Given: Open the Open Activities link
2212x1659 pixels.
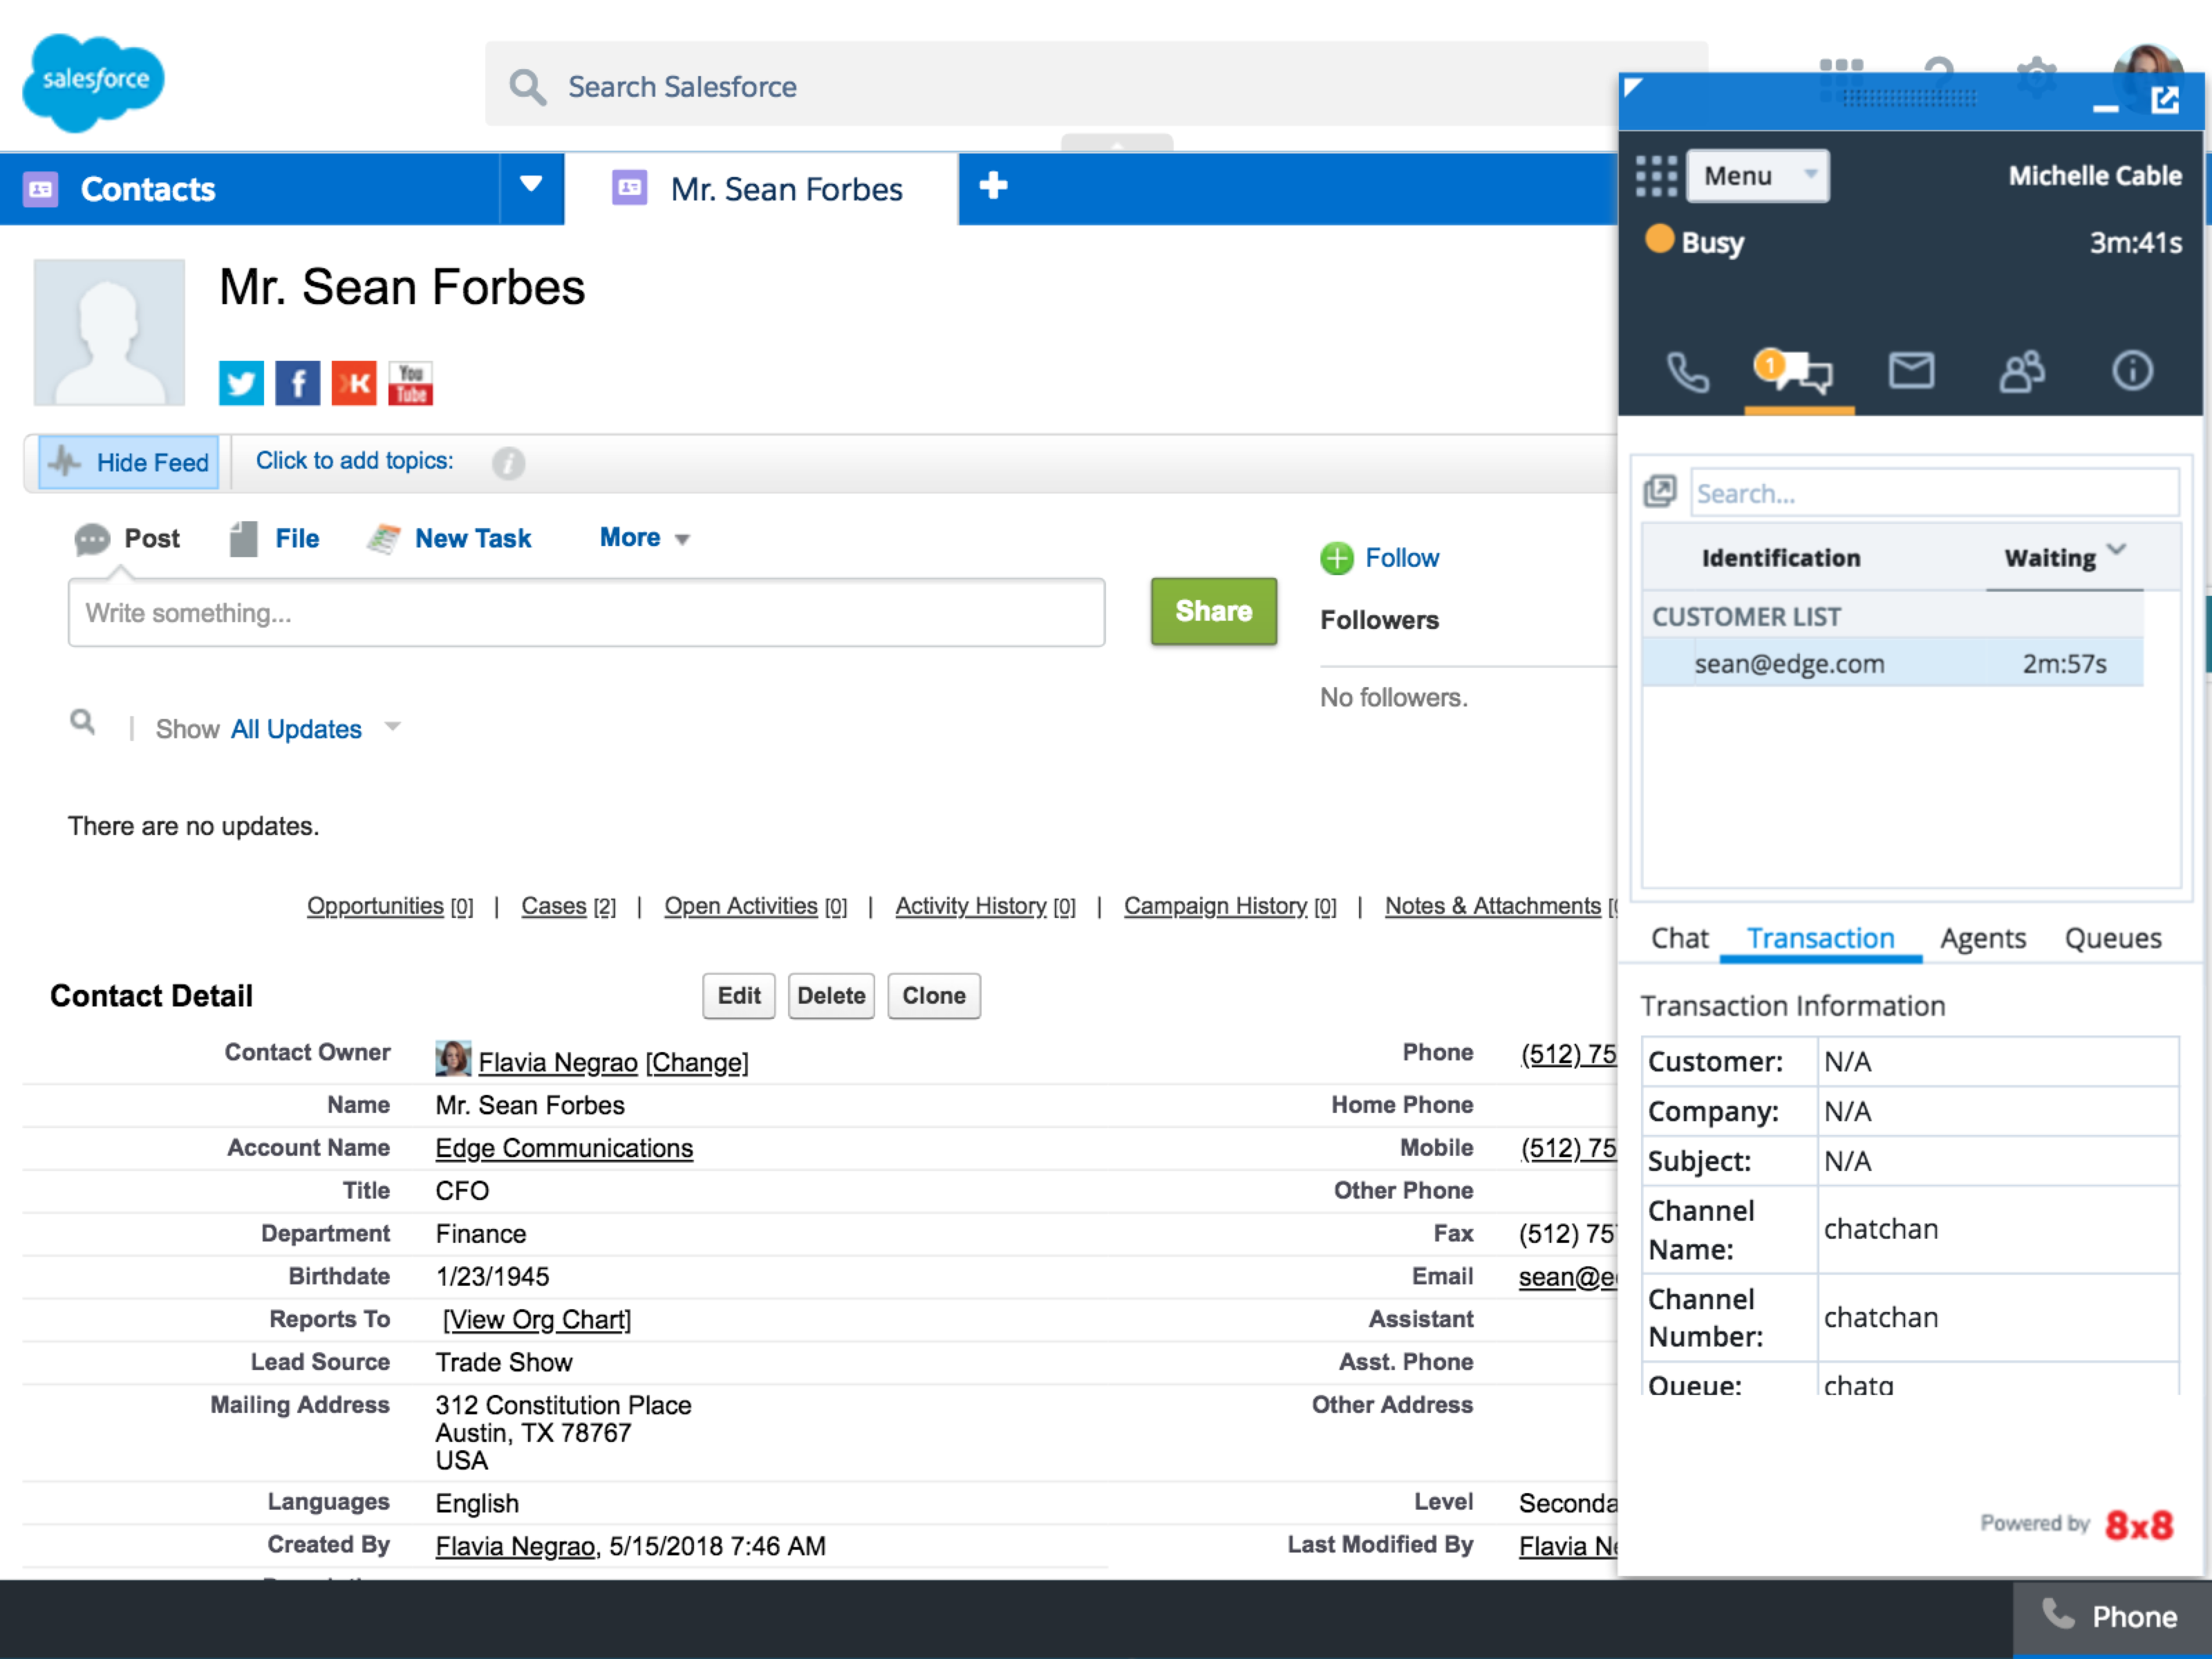Looking at the screenshot, I should click(741, 906).
